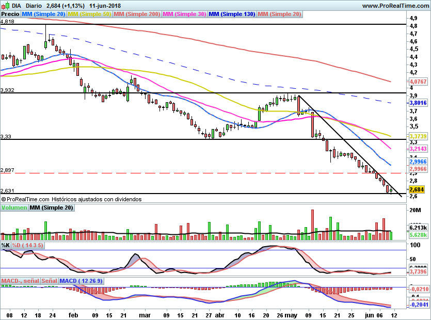Click the Señal indicator label
The width and height of the screenshot is (431, 320).
(50, 281)
